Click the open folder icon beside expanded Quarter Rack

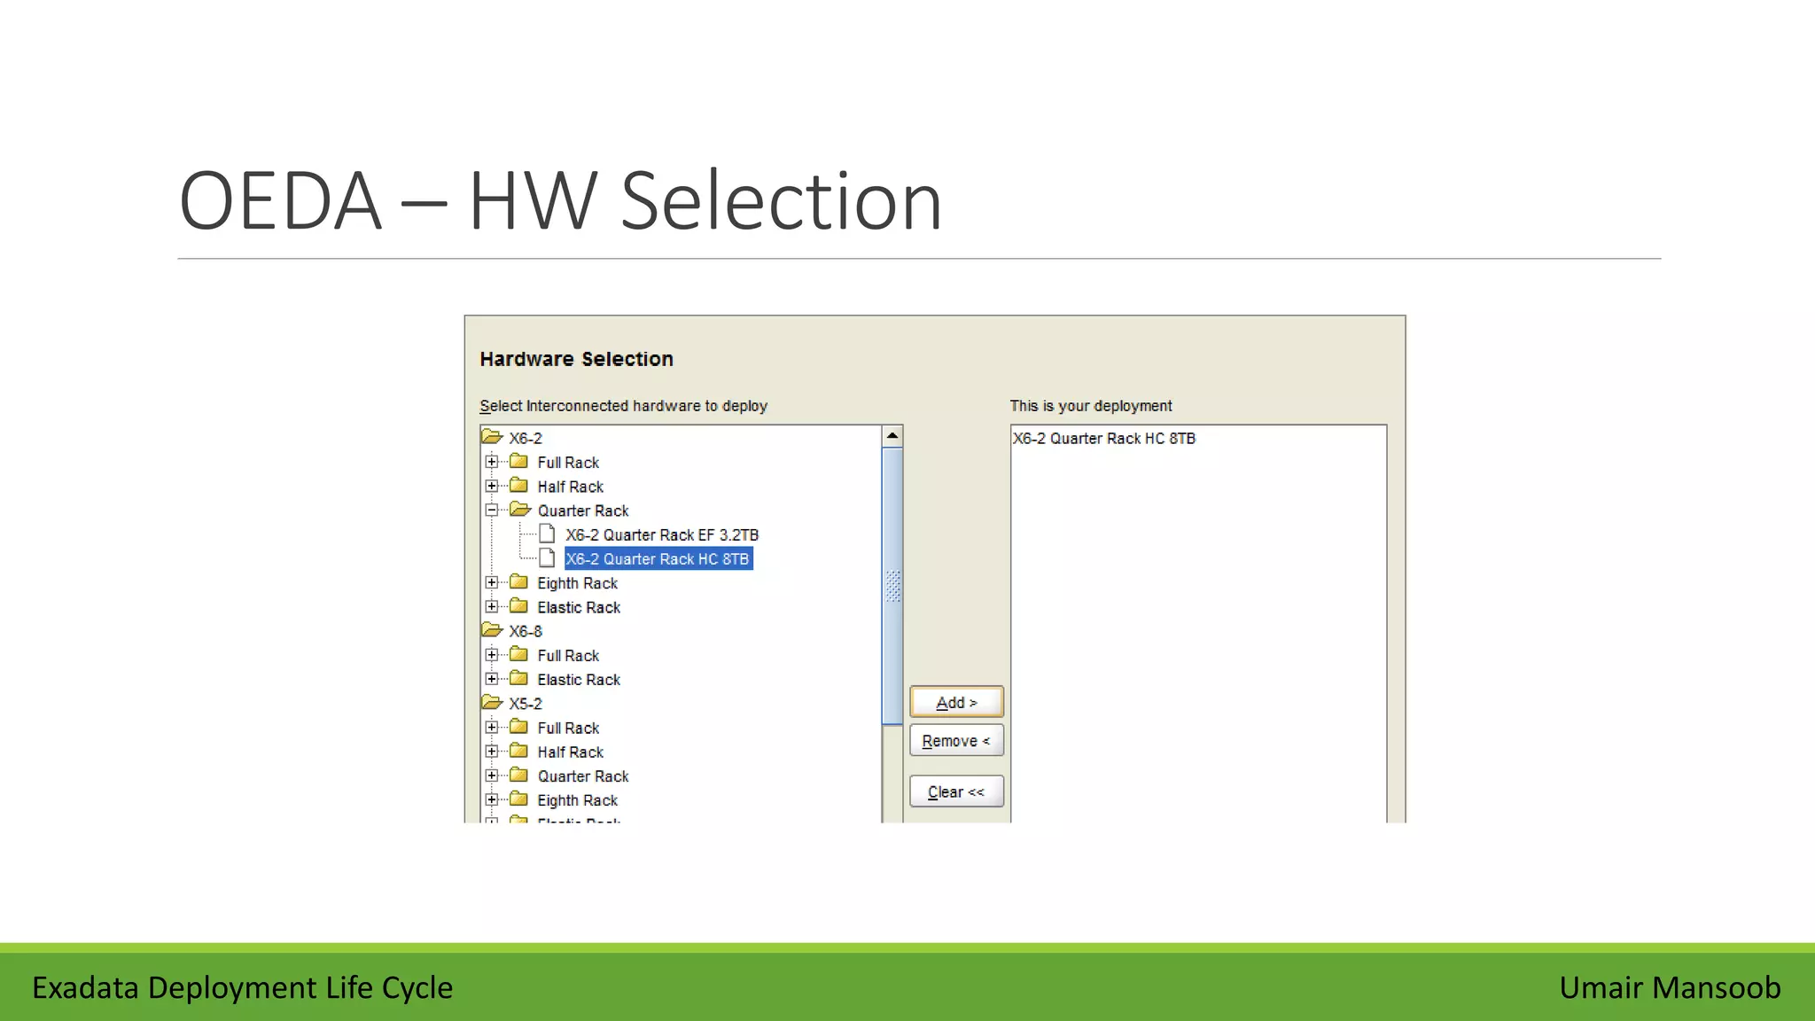tap(520, 510)
